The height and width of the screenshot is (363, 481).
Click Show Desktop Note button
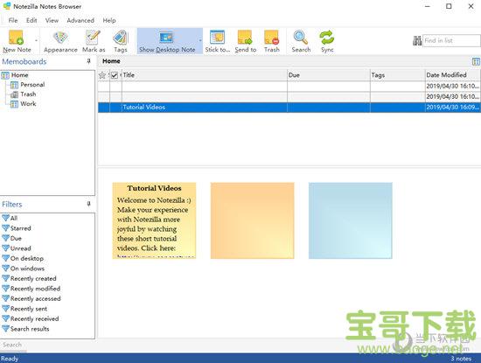[x=167, y=41]
